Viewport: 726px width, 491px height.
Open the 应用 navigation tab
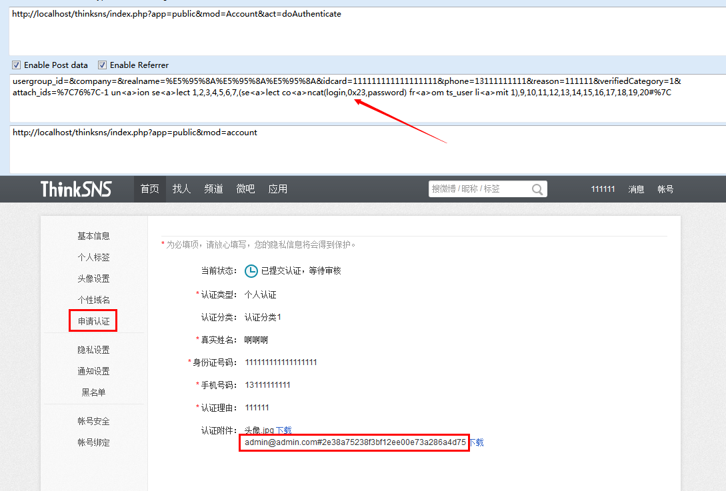[278, 189]
